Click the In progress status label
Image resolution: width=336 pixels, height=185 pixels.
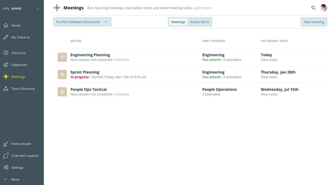(x=80, y=77)
